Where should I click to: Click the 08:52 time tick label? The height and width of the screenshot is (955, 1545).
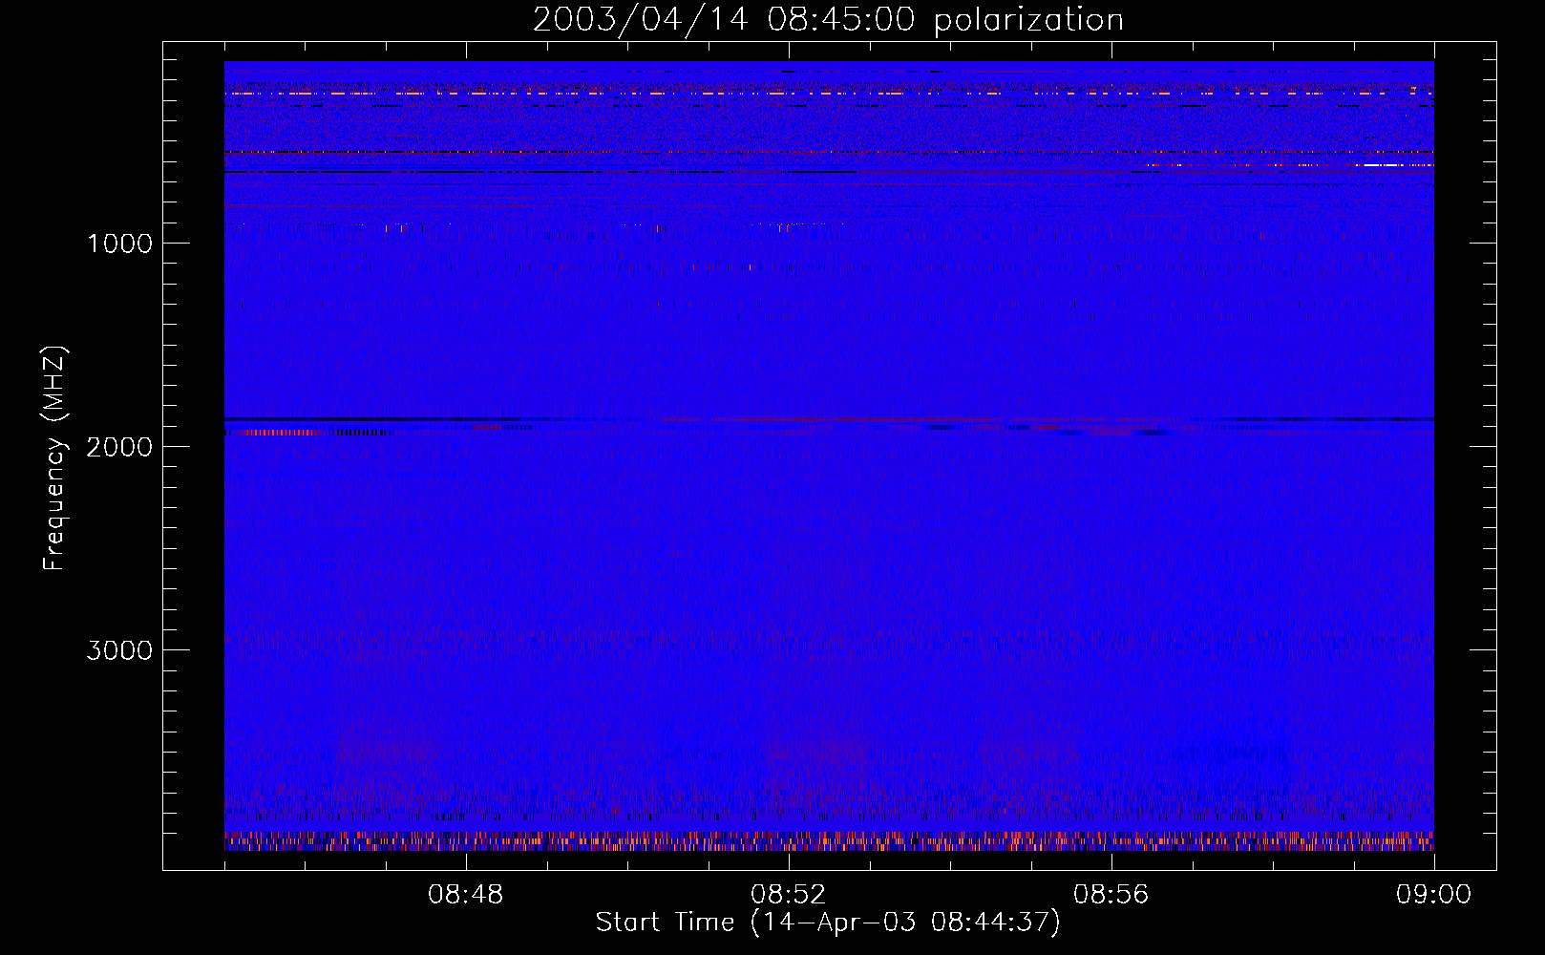788,895
